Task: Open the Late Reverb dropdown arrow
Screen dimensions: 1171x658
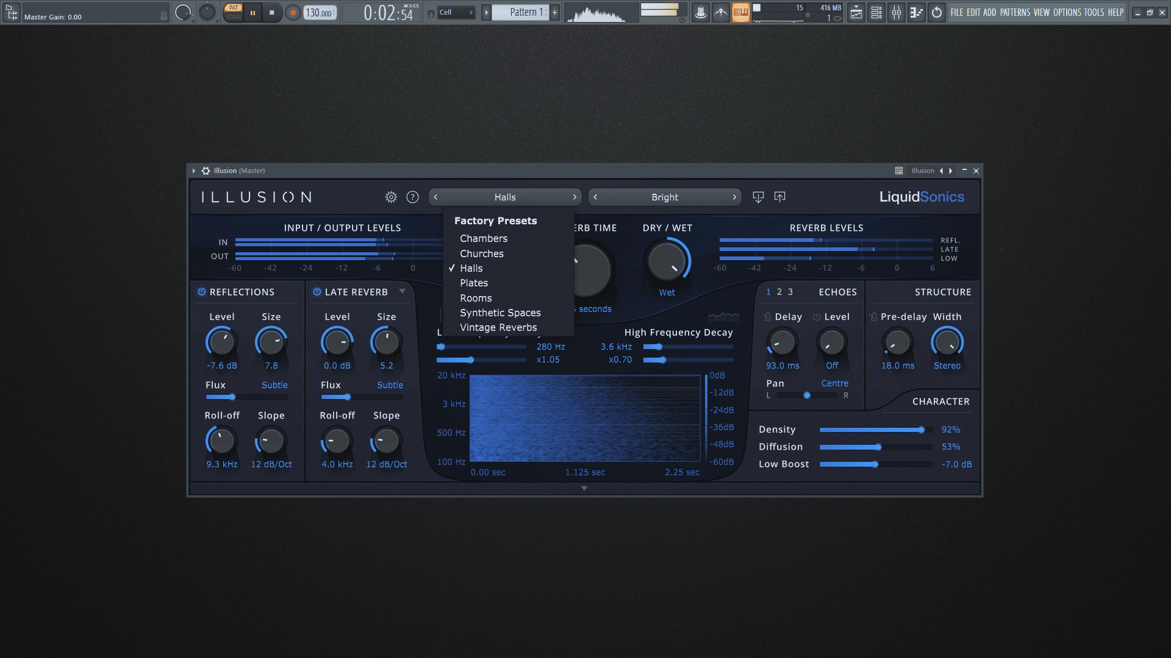Action: (403, 291)
